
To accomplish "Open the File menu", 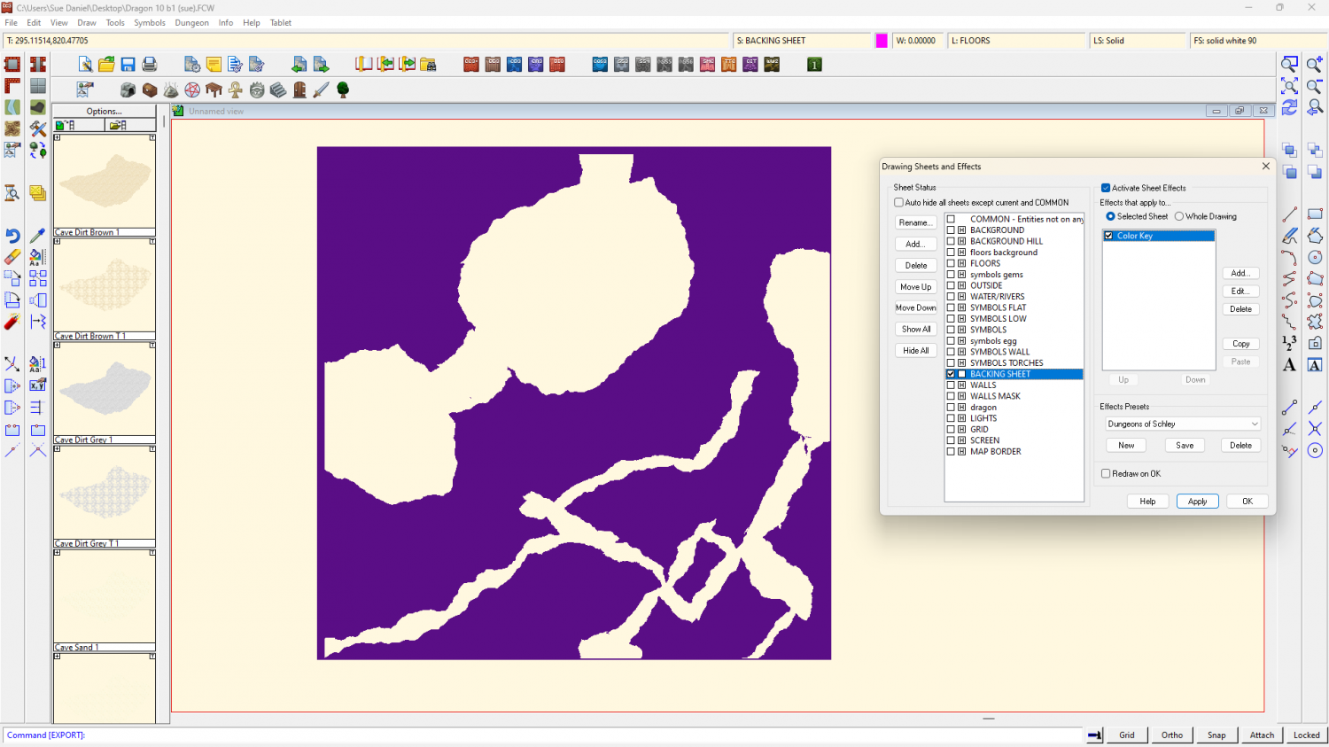I will (12, 23).
